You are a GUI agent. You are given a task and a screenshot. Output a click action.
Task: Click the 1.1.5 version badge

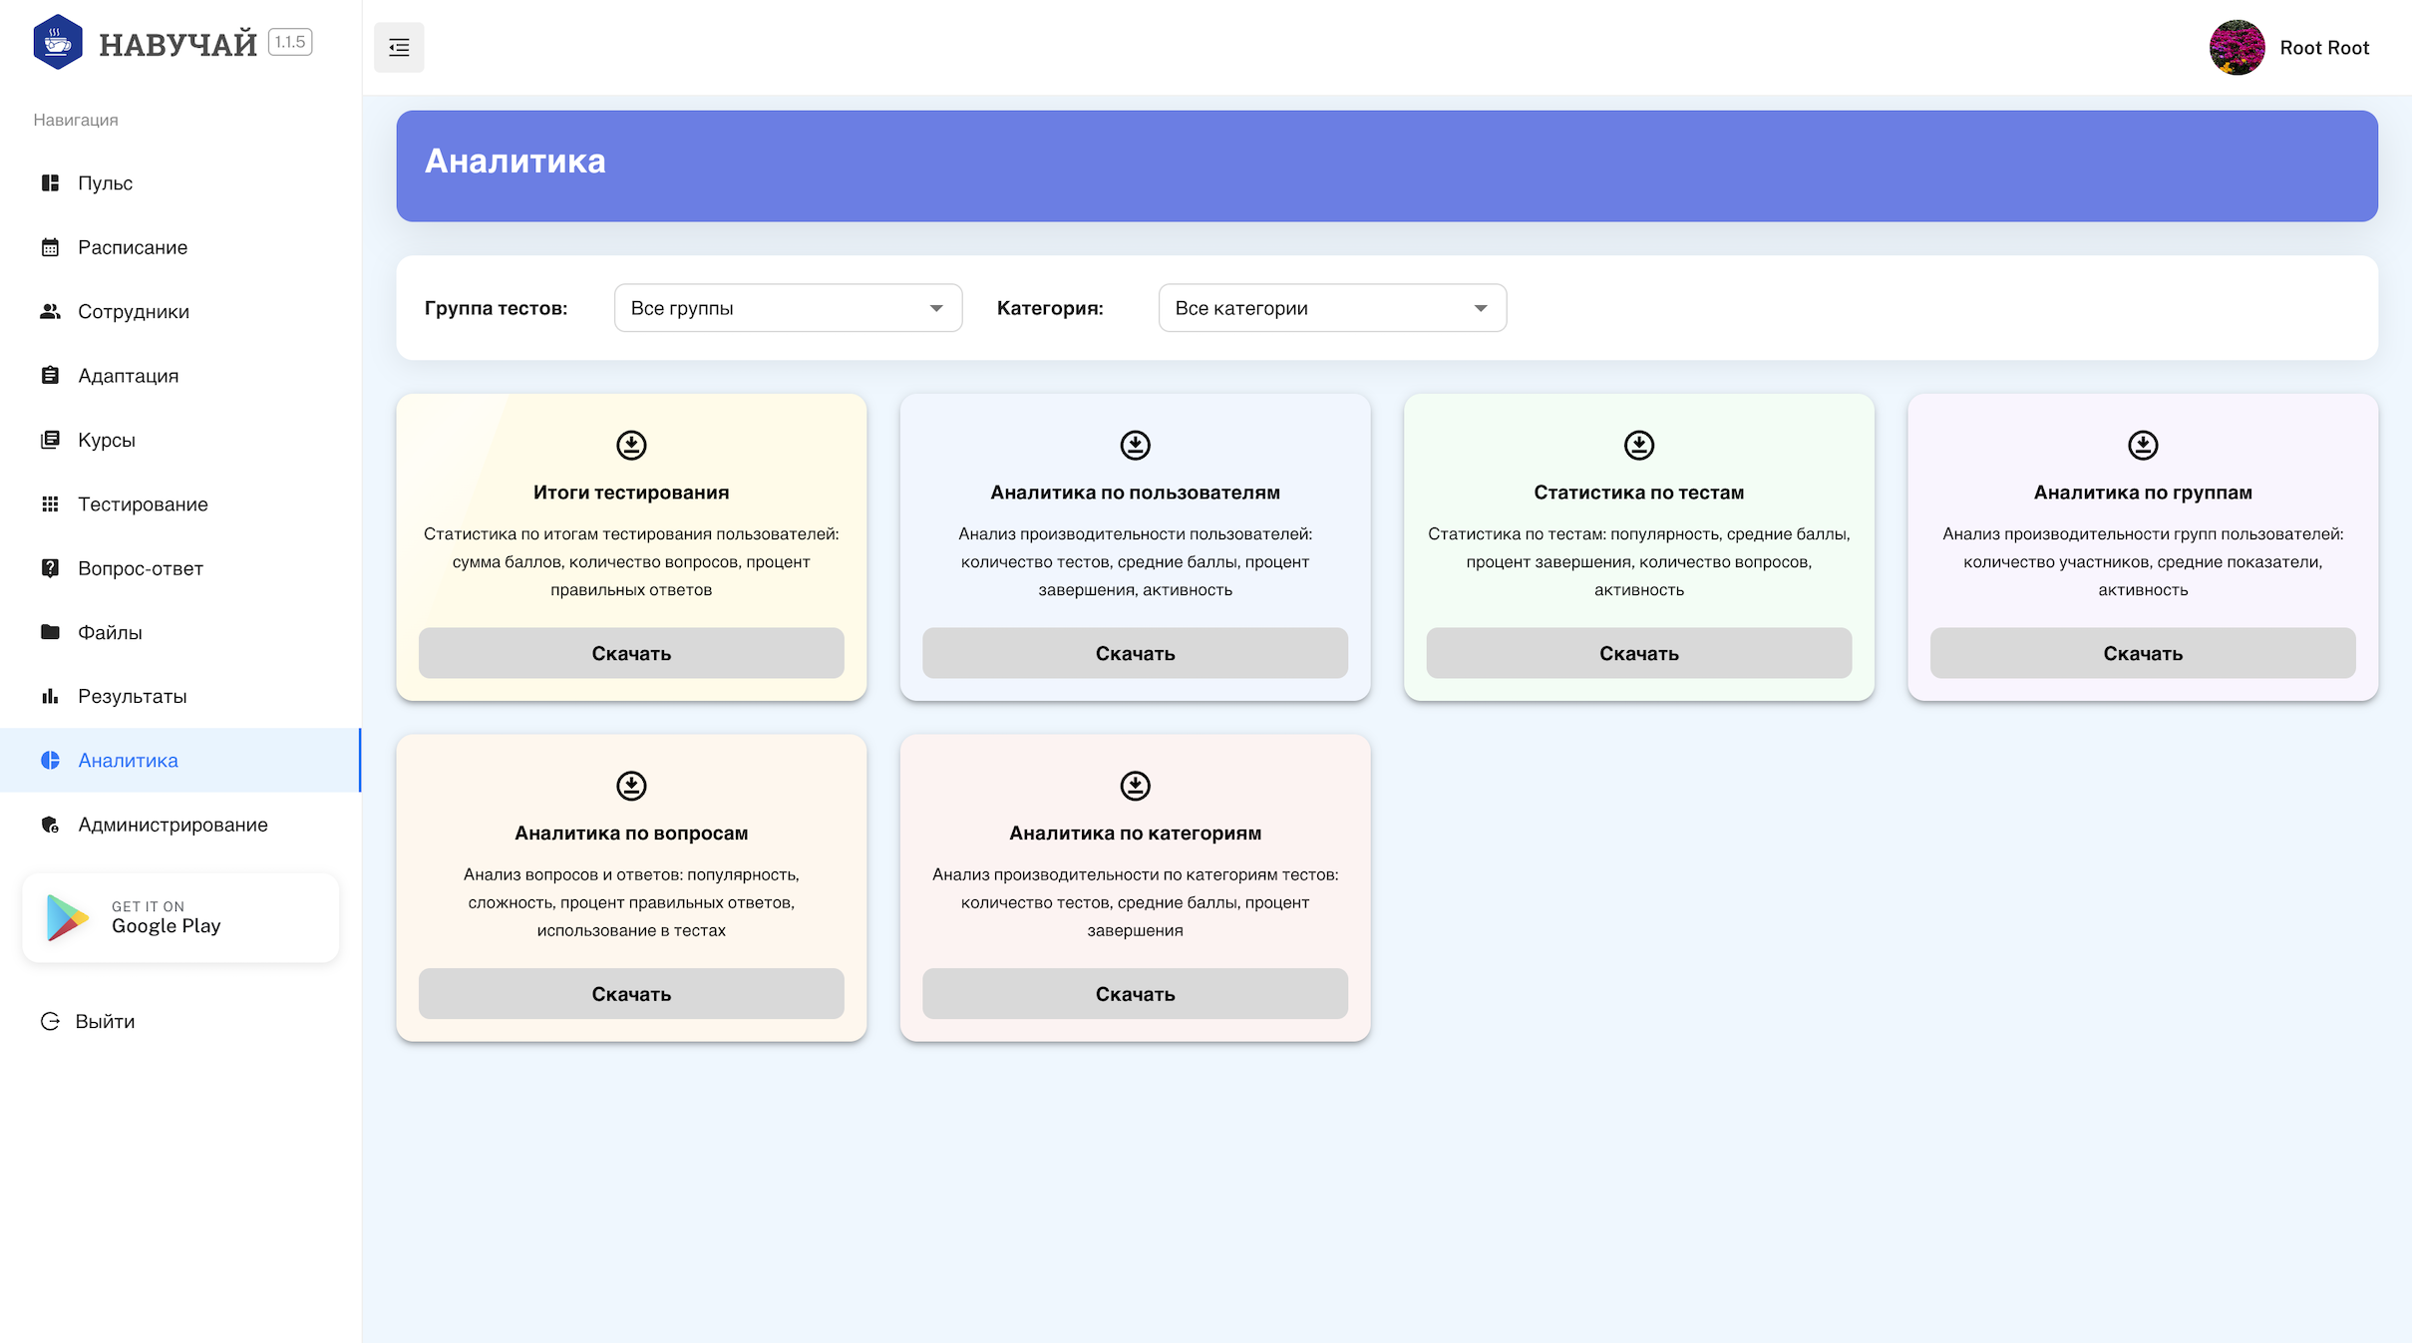tap(290, 42)
